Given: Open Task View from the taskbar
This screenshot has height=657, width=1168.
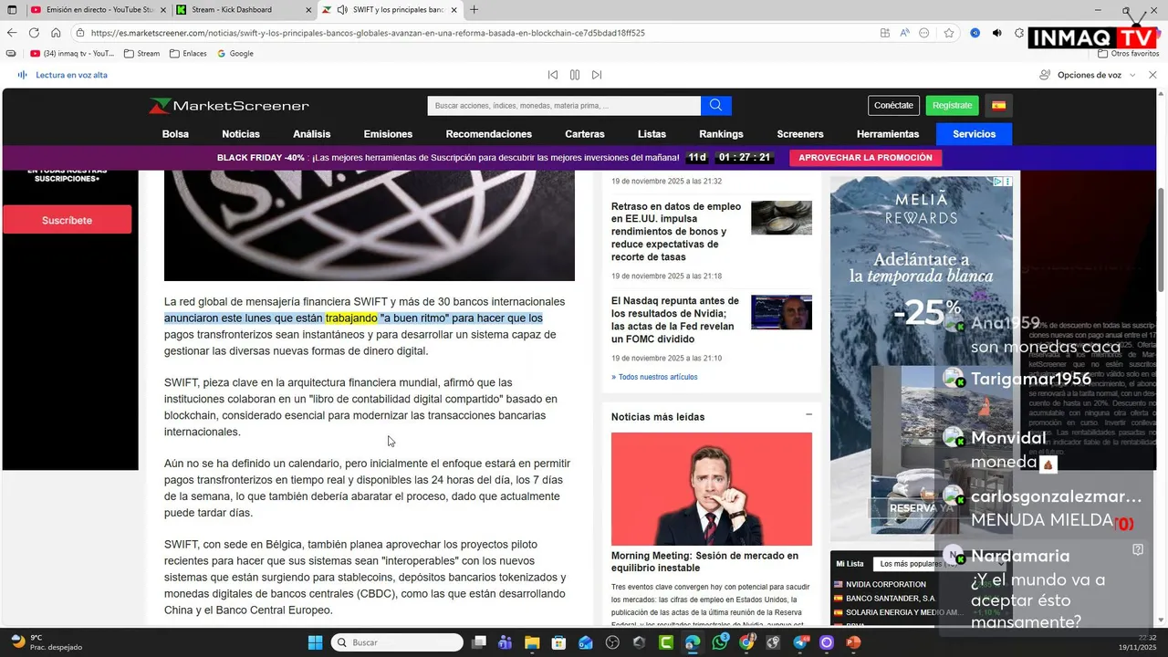Looking at the screenshot, I should [479, 642].
